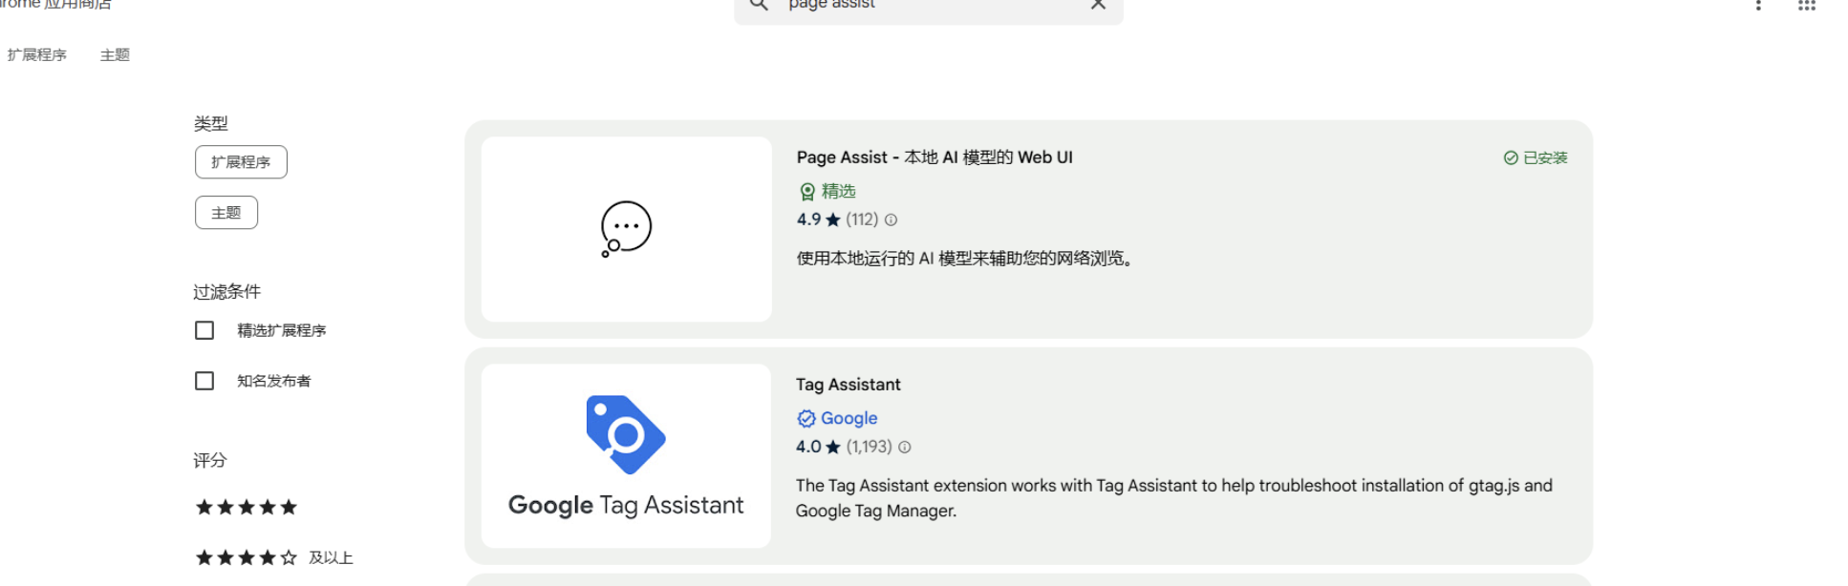Open the three-dot more options menu
Viewport: 1848px width, 586px height.
tap(1758, 5)
